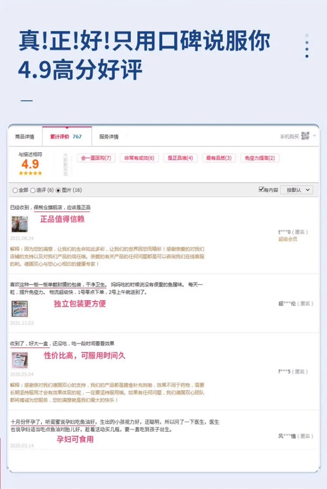327x489 pixels.
Task: Click the review text starting 十月份怀孕了
Action: click(115, 426)
